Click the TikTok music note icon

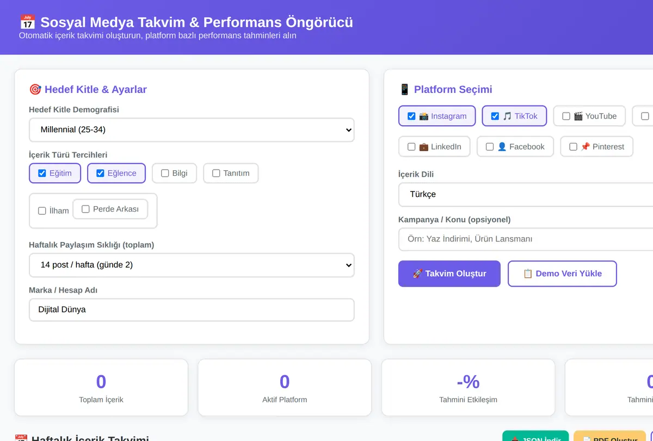507,116
